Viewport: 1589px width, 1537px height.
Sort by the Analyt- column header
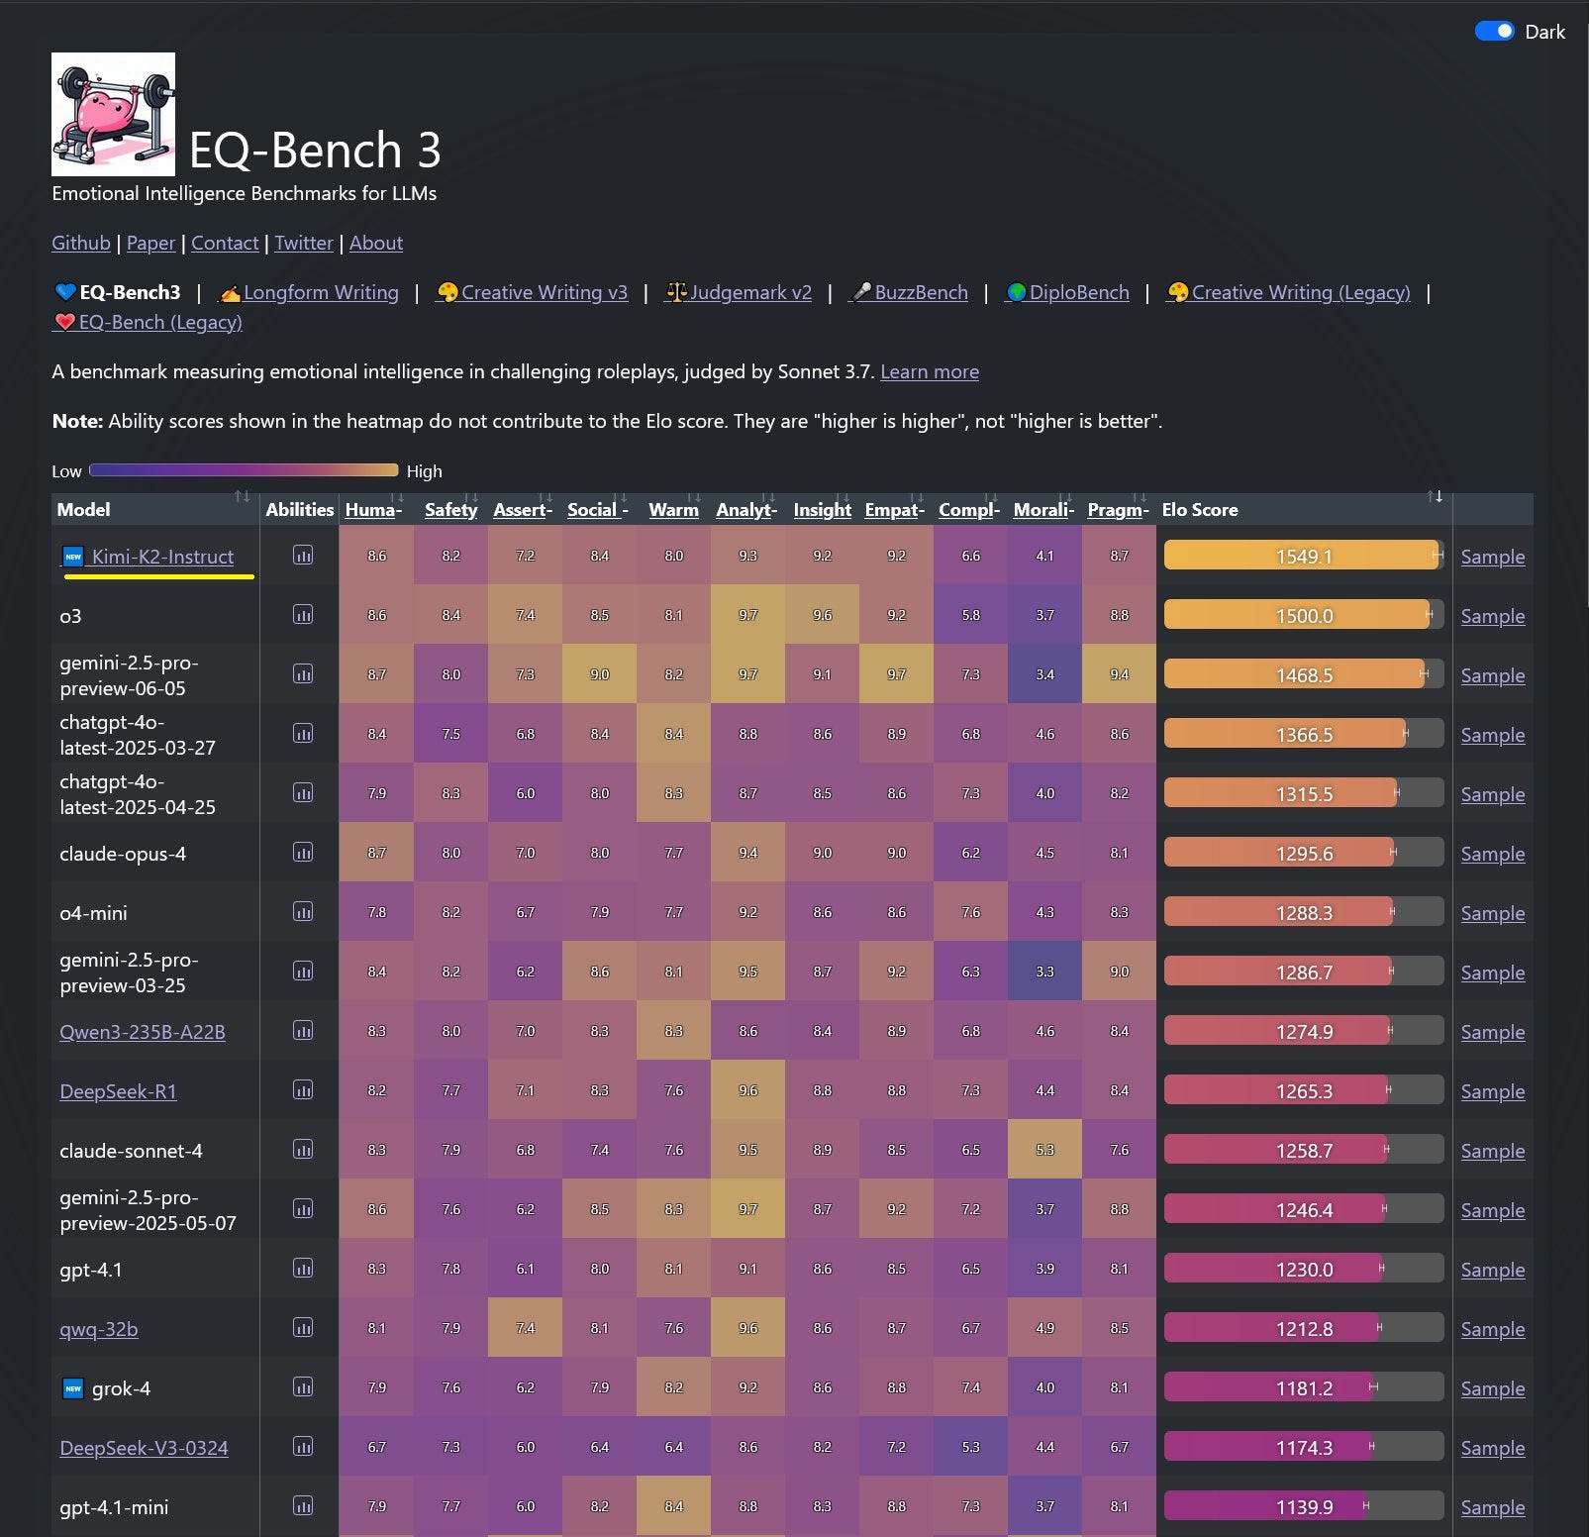click(x=746, y=509)
